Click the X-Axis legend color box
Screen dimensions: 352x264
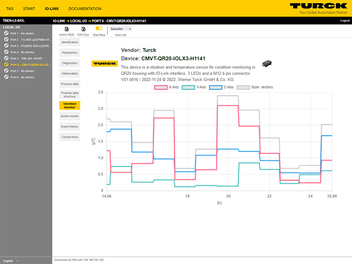pos(160,87)
